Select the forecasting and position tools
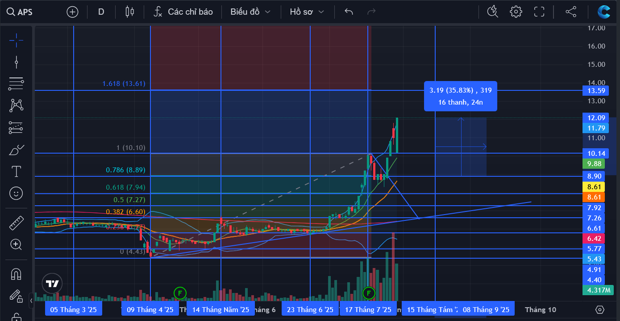620x321 pixels. tap(16, 128)
